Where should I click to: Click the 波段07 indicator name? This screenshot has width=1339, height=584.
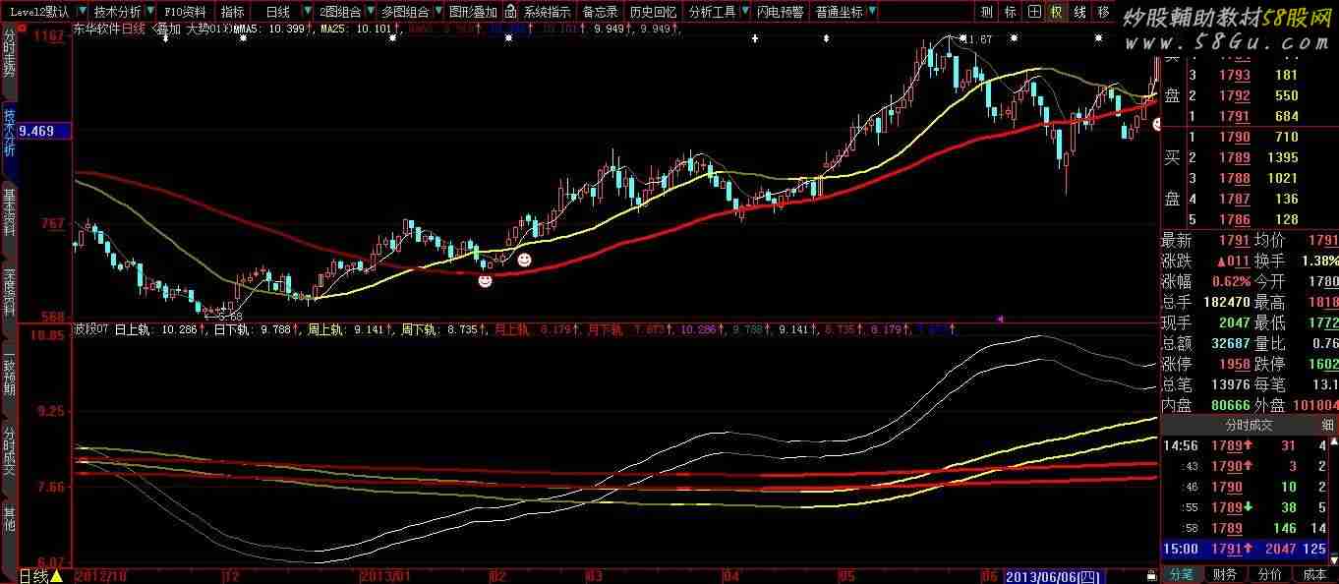pos(91,330)
